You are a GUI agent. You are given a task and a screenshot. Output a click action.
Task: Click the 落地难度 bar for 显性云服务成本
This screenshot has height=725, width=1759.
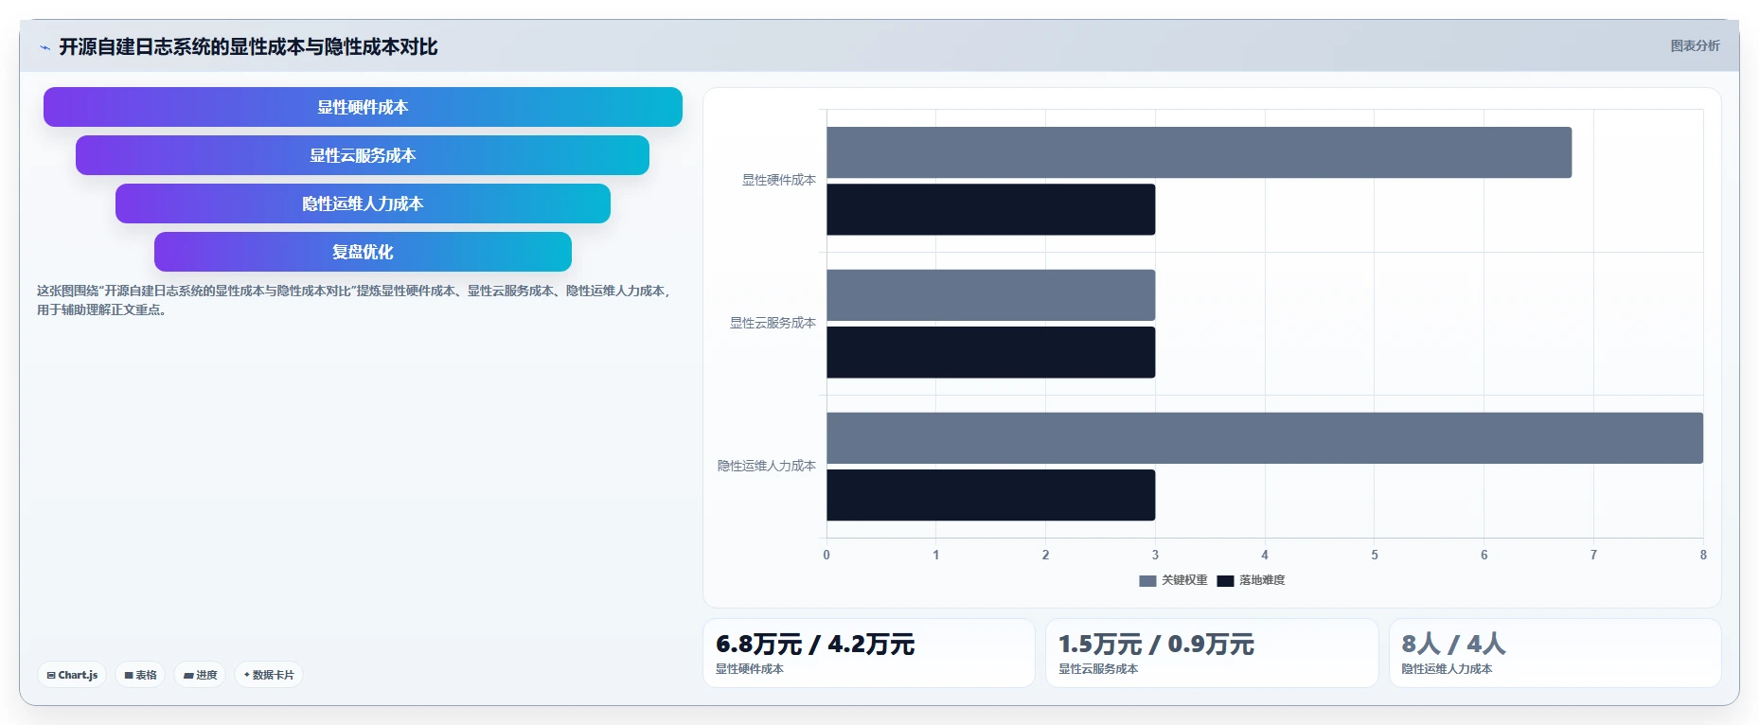pos(990,352)
